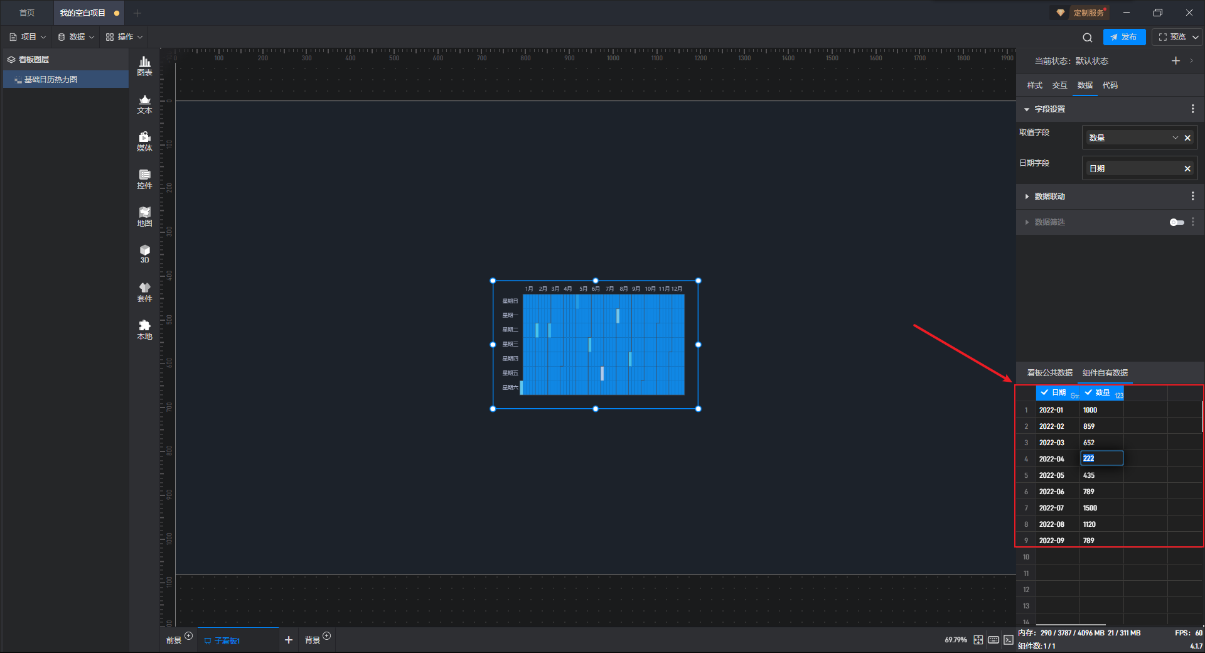1205x653 pixels.
Task: Open the 数据 menu dropdown
Action: [76, 37]
